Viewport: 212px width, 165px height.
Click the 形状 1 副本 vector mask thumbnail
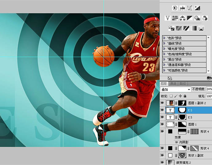(x=182, y=155)
